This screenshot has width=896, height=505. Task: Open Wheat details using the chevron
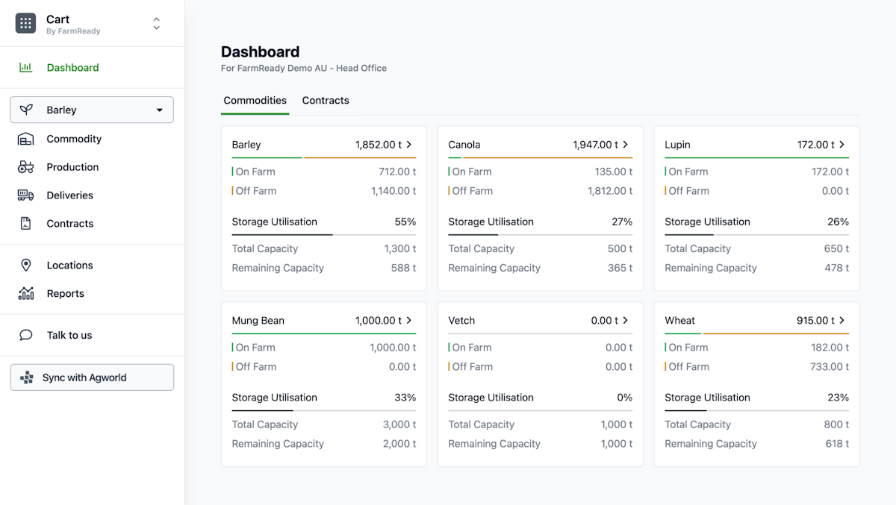pos(842,321)
